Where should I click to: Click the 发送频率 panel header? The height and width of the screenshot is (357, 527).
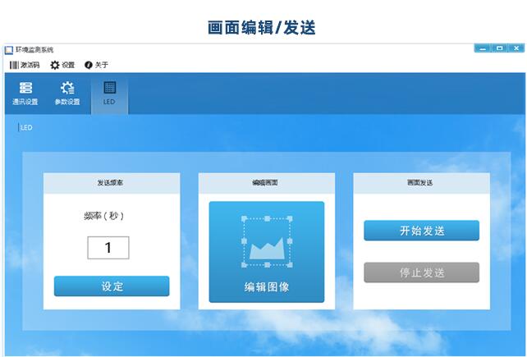(x=112, y=183)
